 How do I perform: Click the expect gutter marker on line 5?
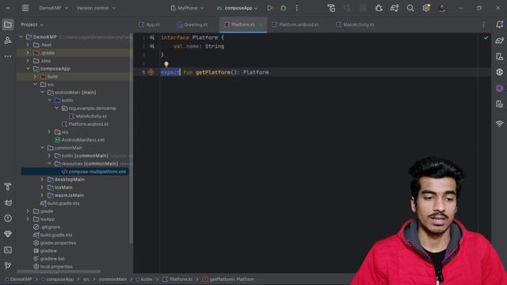151,72
